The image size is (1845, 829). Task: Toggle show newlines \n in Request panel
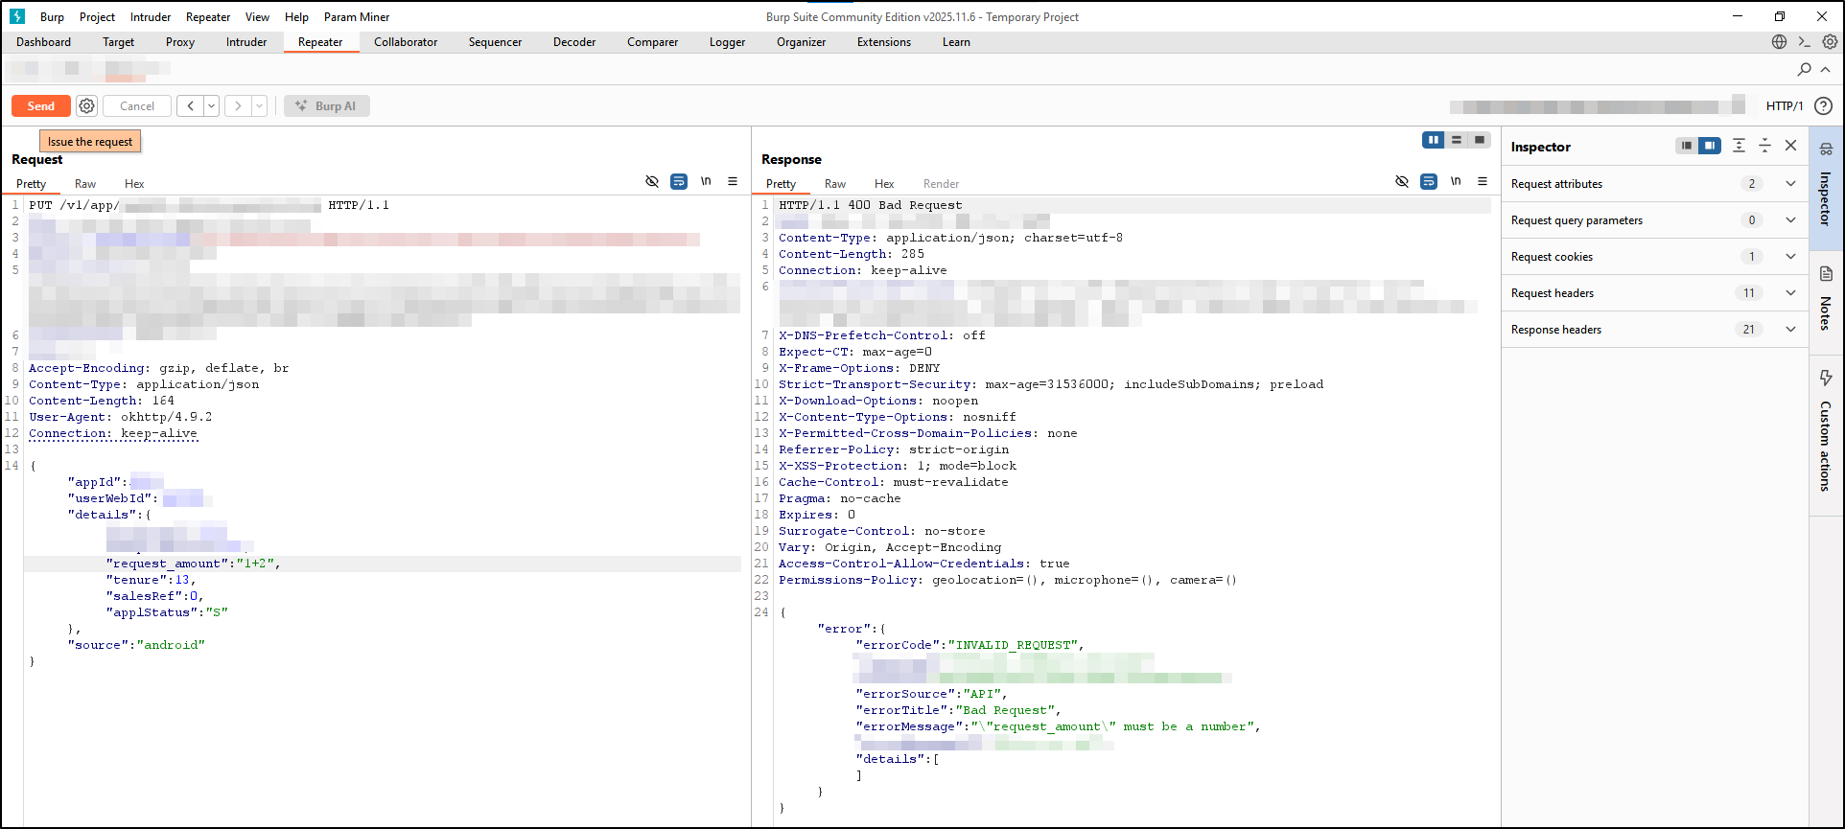click(x=706, y=181)
